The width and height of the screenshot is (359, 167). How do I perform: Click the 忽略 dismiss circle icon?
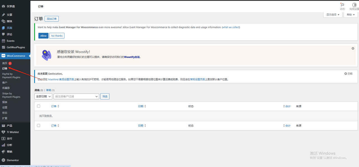click(x=346, y=74)
